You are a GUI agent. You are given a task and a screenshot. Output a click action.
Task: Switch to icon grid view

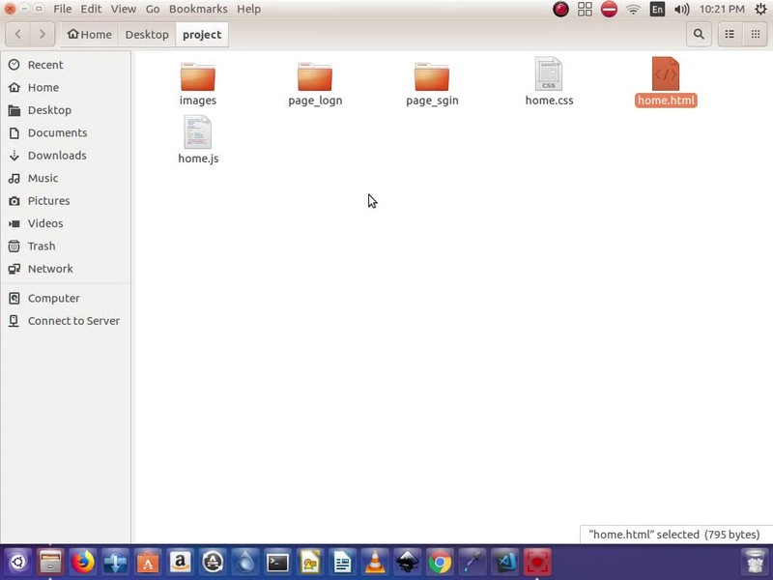pyautogui.click(x=756, y=34)
